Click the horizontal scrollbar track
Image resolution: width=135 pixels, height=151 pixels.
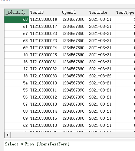click(x=73, y=135)
